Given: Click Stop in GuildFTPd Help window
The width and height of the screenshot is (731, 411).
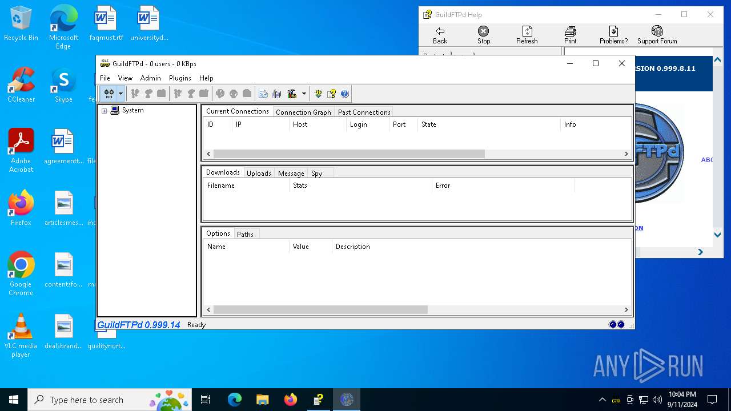Looking at the screenshot, I should point(484,35).
